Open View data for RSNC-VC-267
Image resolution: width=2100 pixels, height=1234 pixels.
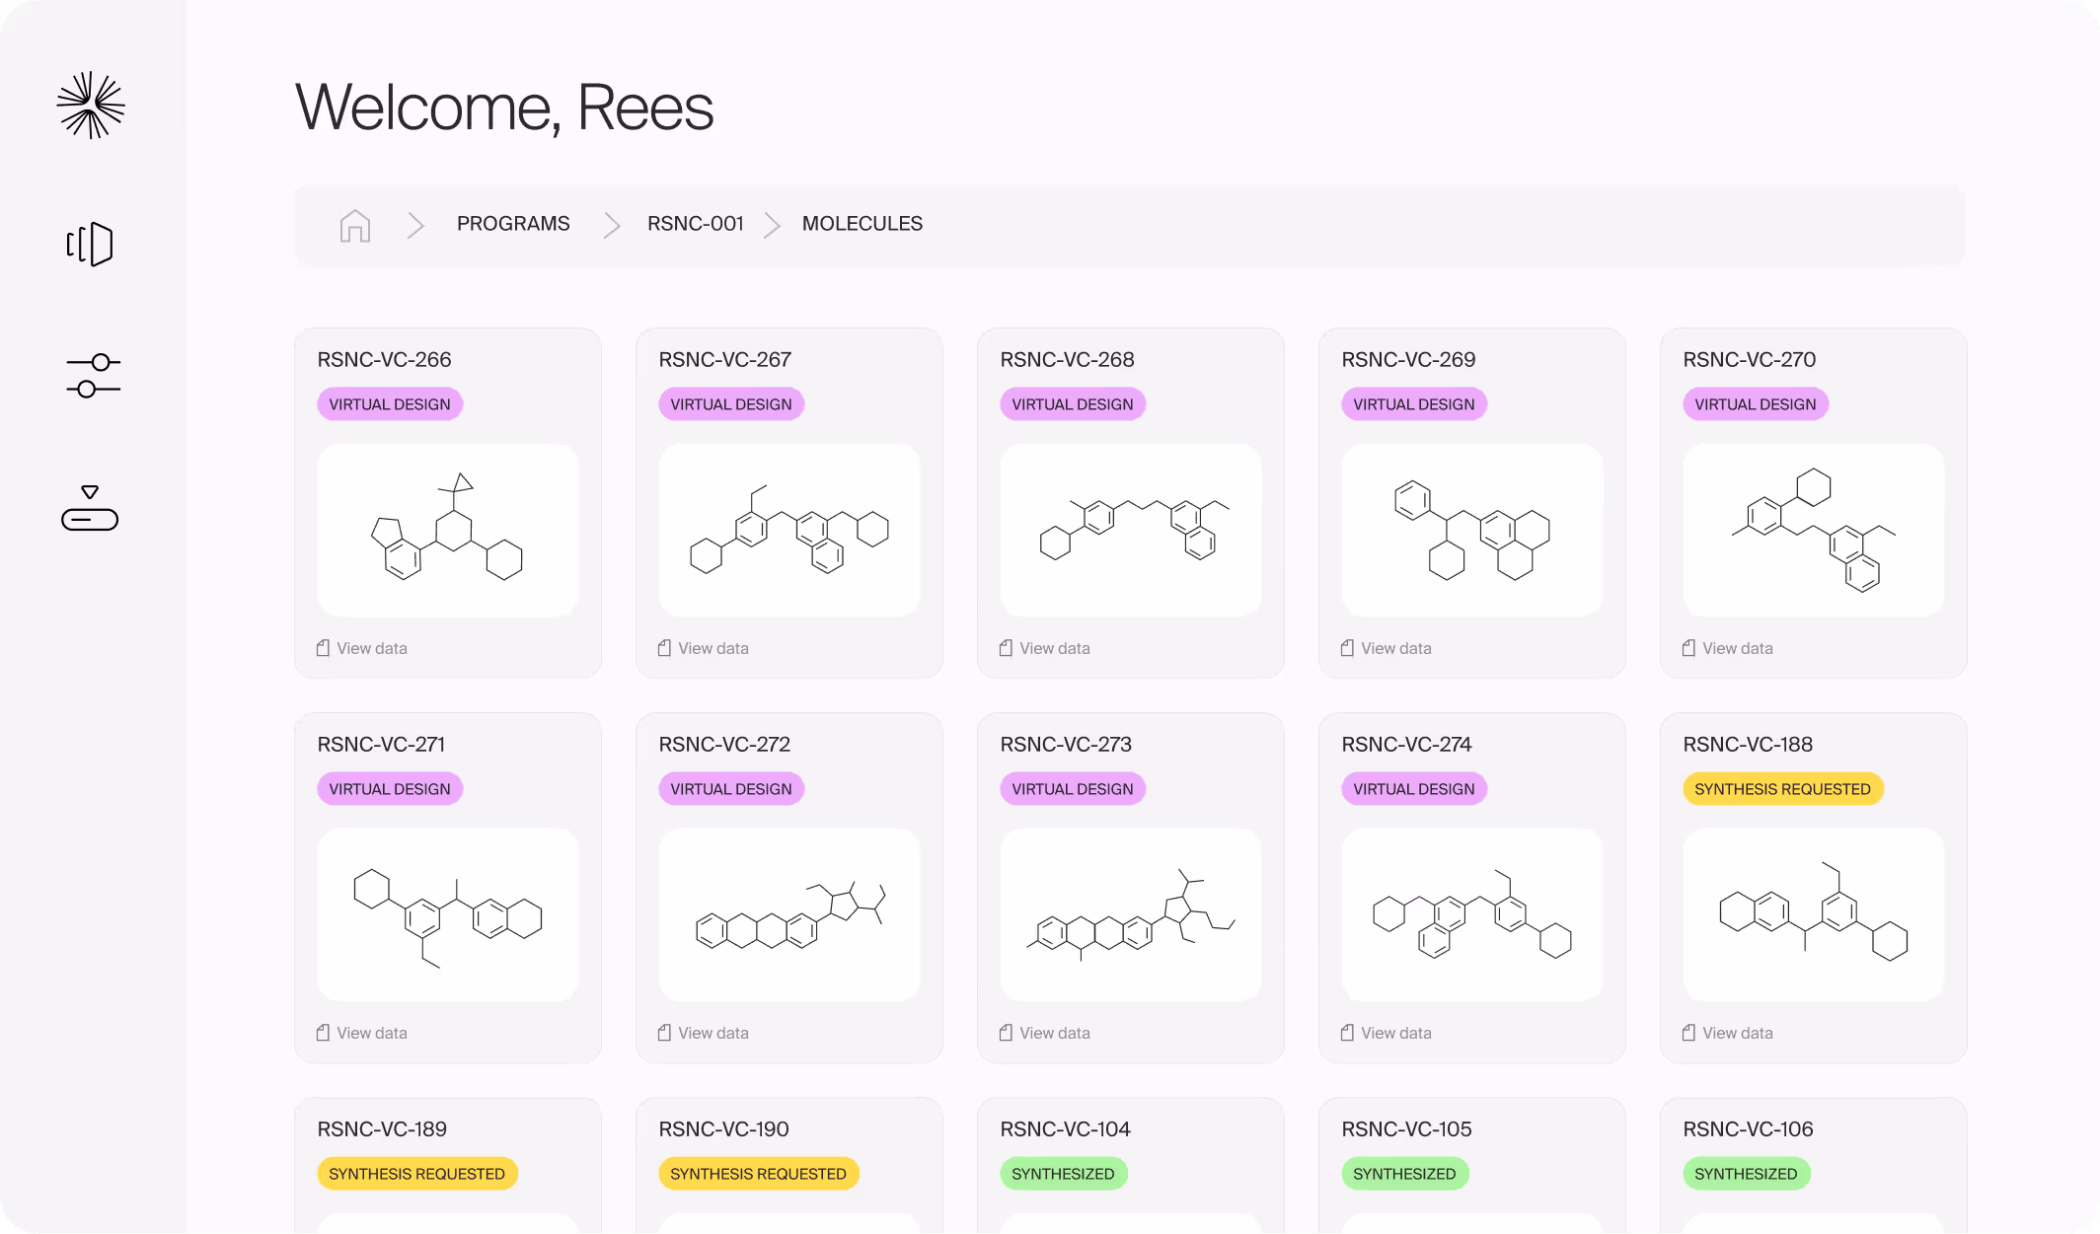712,647
